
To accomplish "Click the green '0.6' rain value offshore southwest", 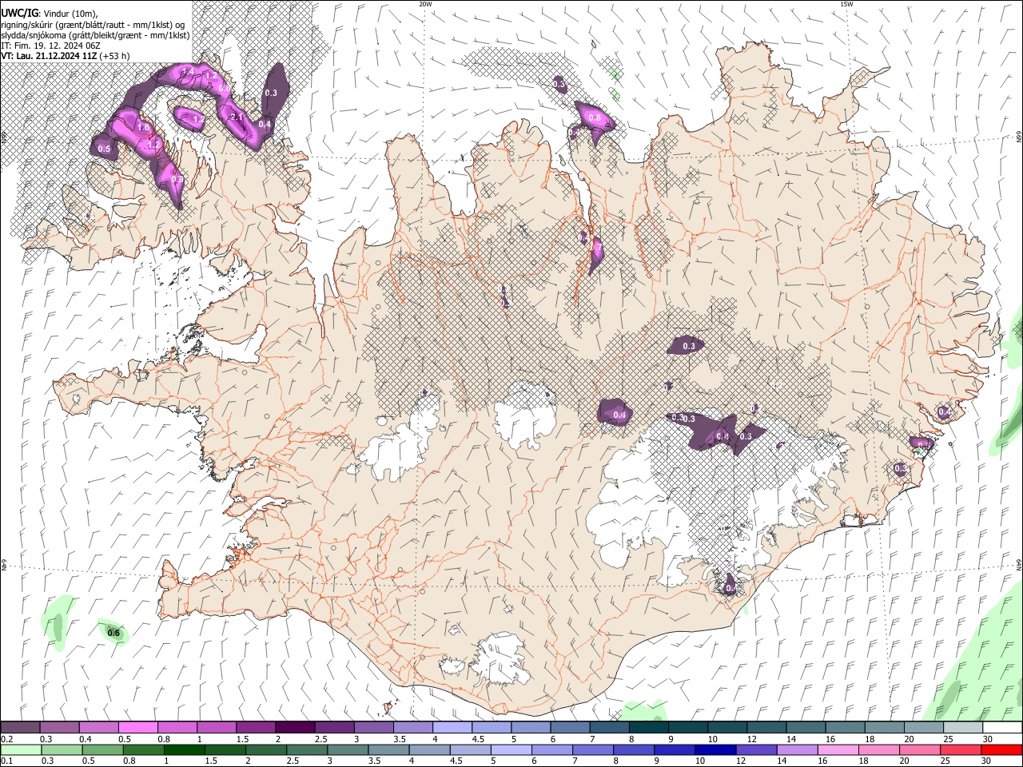I will click(x=113, y=633).
